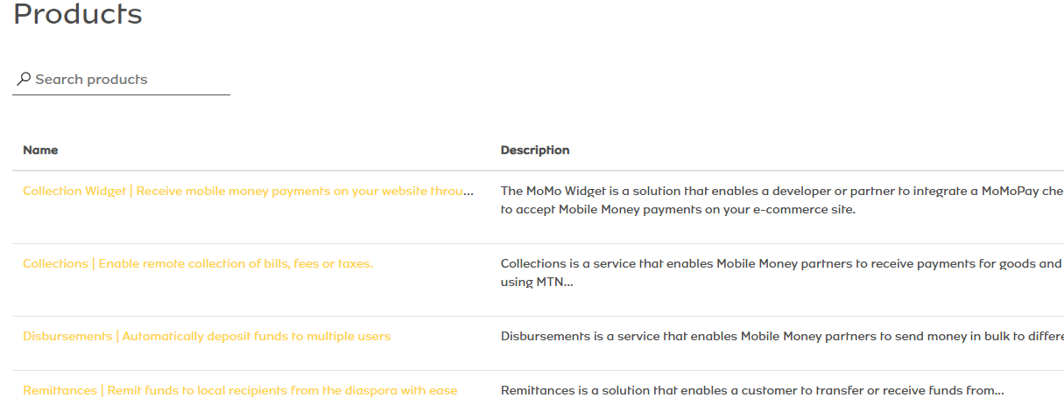This screenshot has height=412, width=1064.
Task: Open the Disbursements product link
Action: click(207, 336)
